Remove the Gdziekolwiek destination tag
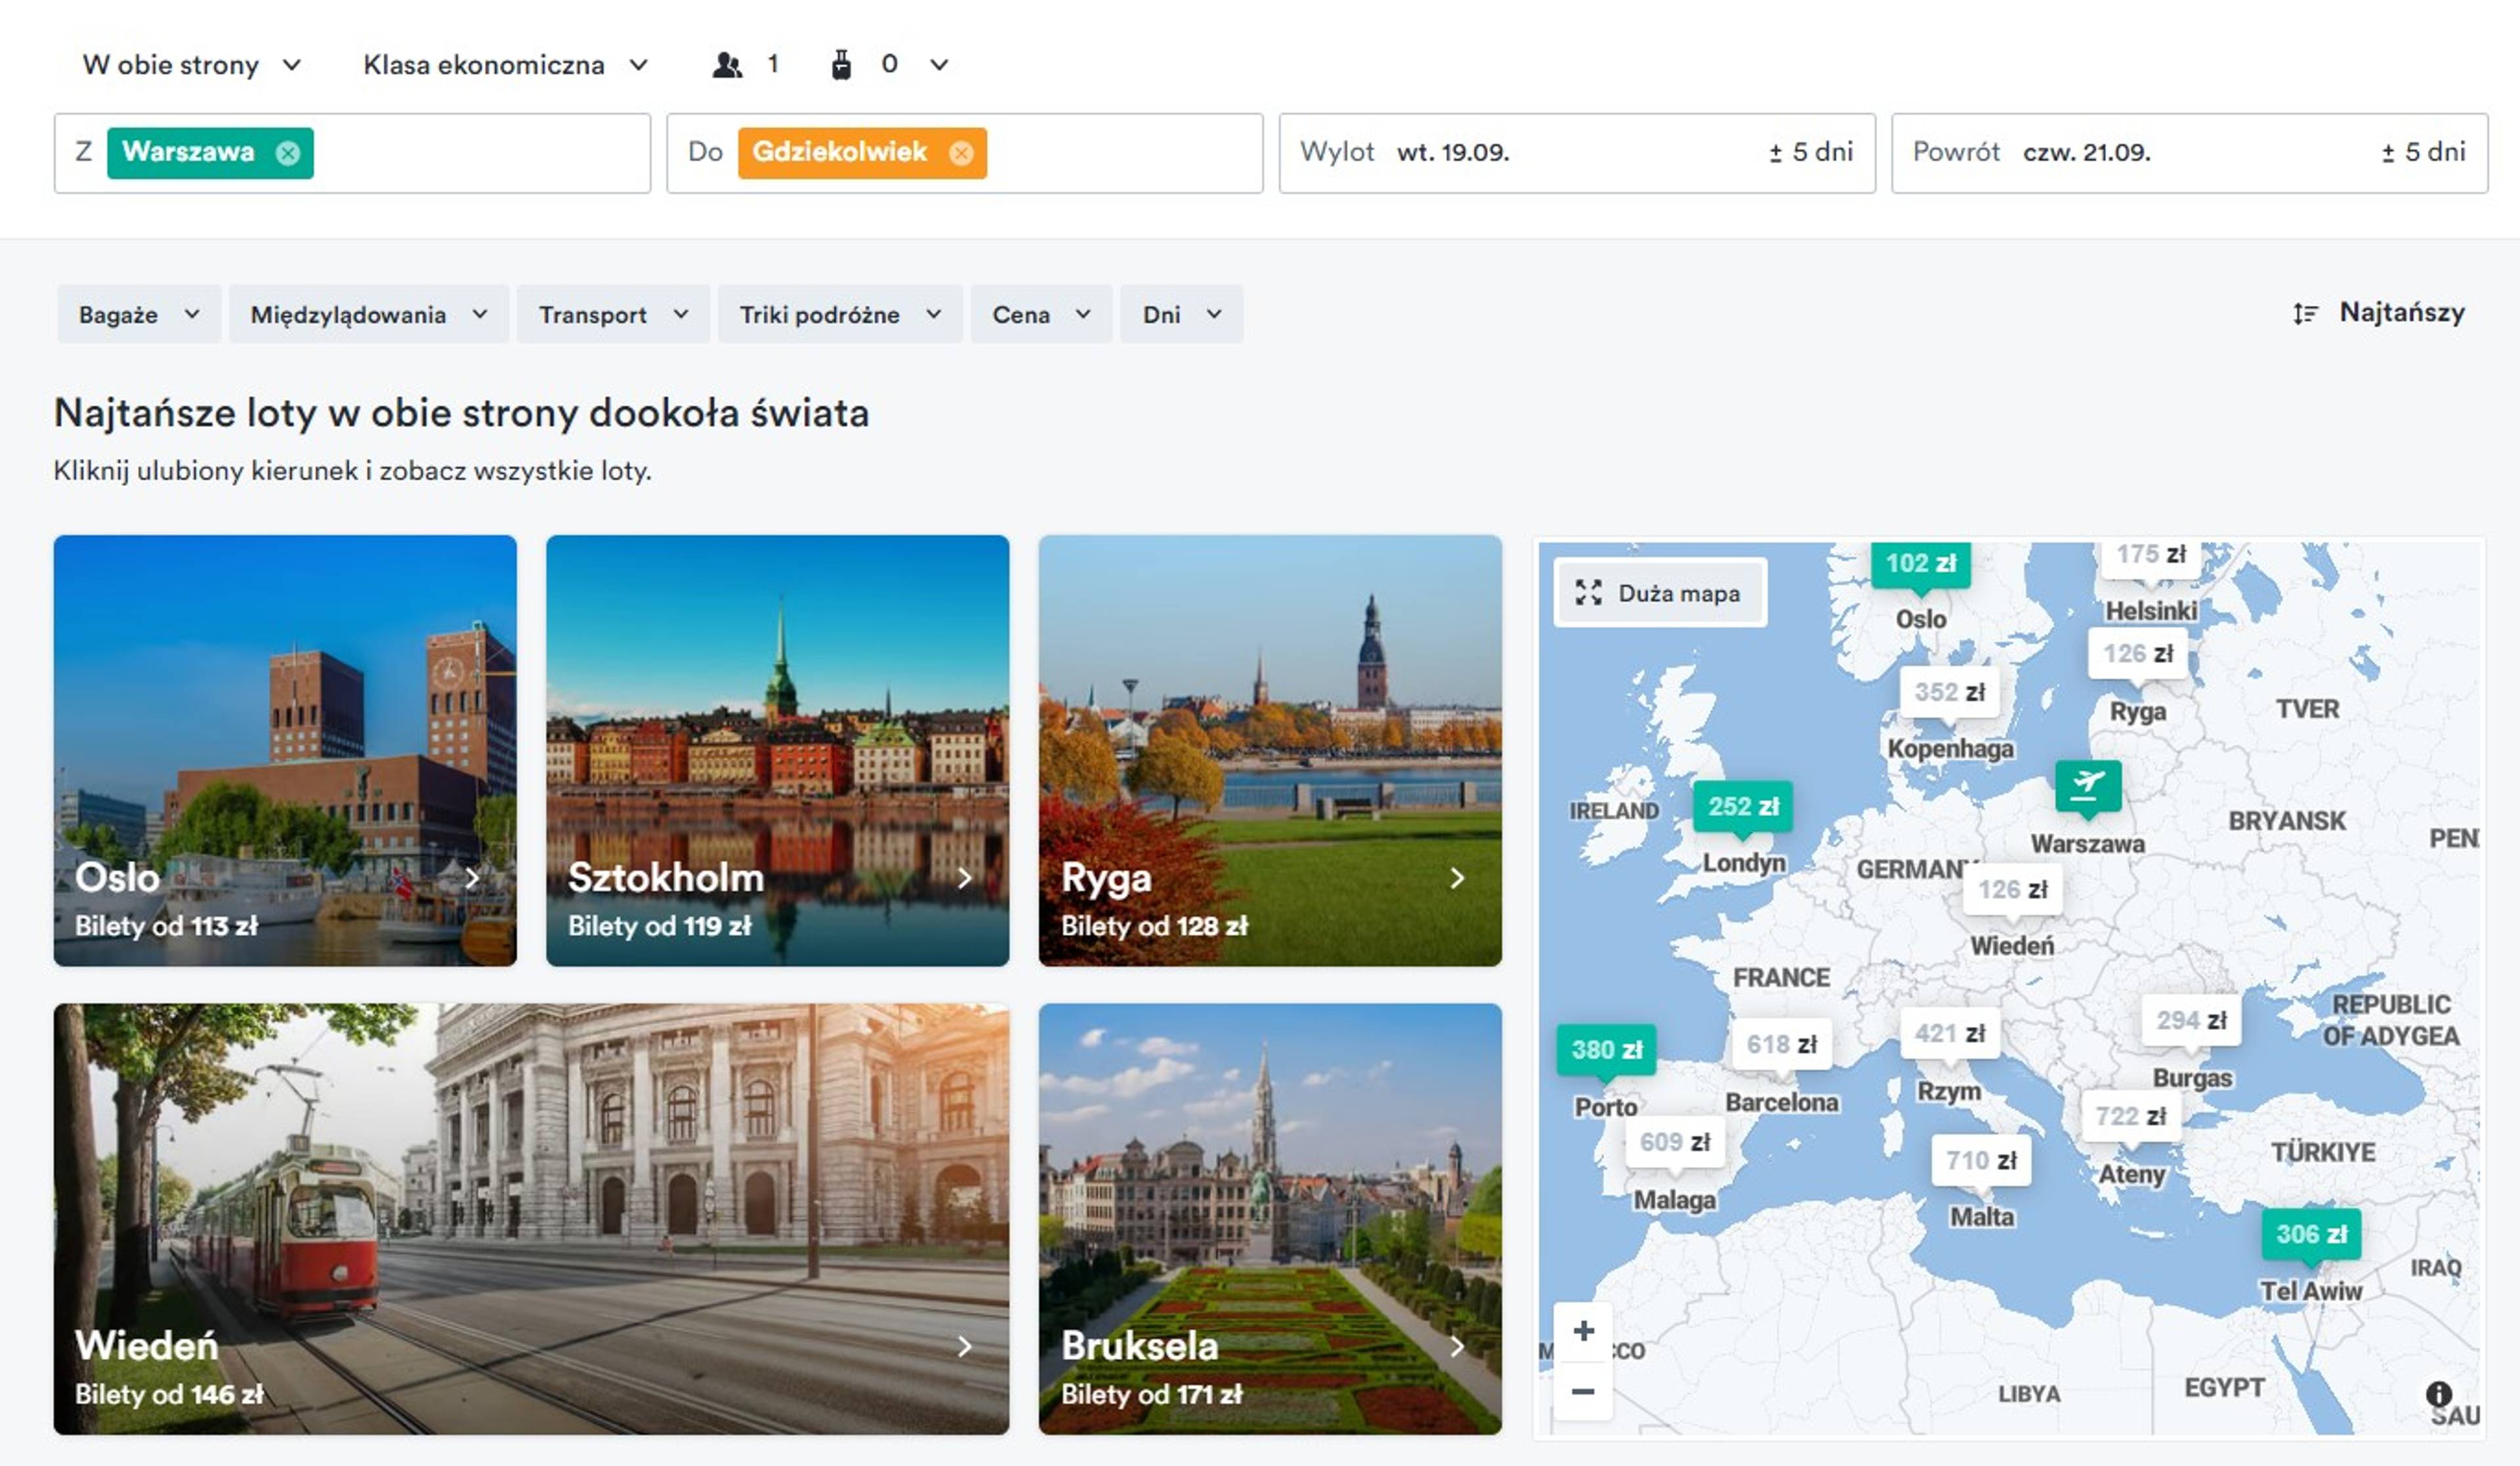The width and height of the screenshot is (2520, 1466). (961, 153)
